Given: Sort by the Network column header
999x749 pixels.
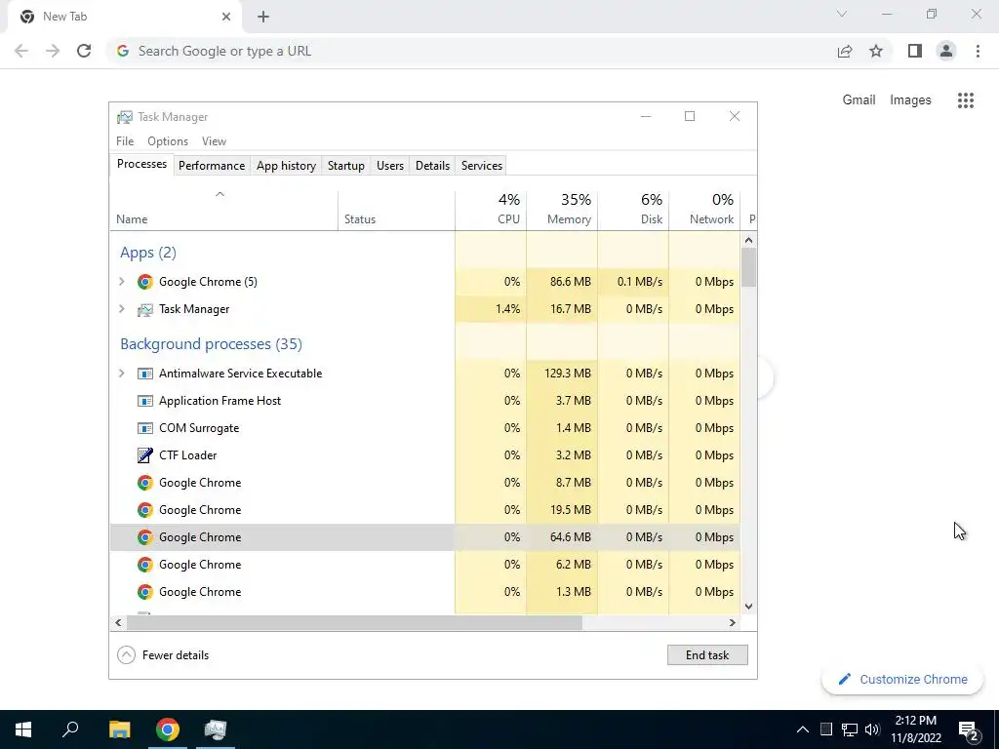Looking at the screenshot, I should 704,210.
